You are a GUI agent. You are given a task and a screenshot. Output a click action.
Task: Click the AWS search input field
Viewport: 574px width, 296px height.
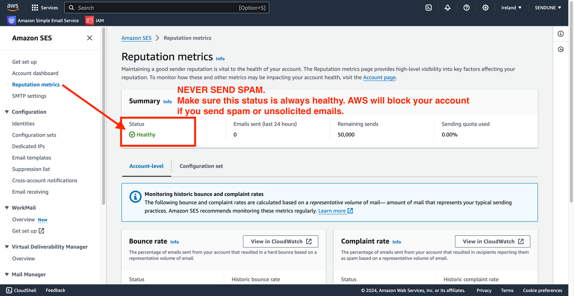click(x=157, y=8)
